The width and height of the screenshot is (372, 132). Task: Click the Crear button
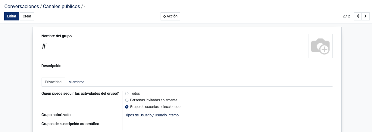click(x=27, y=16)
